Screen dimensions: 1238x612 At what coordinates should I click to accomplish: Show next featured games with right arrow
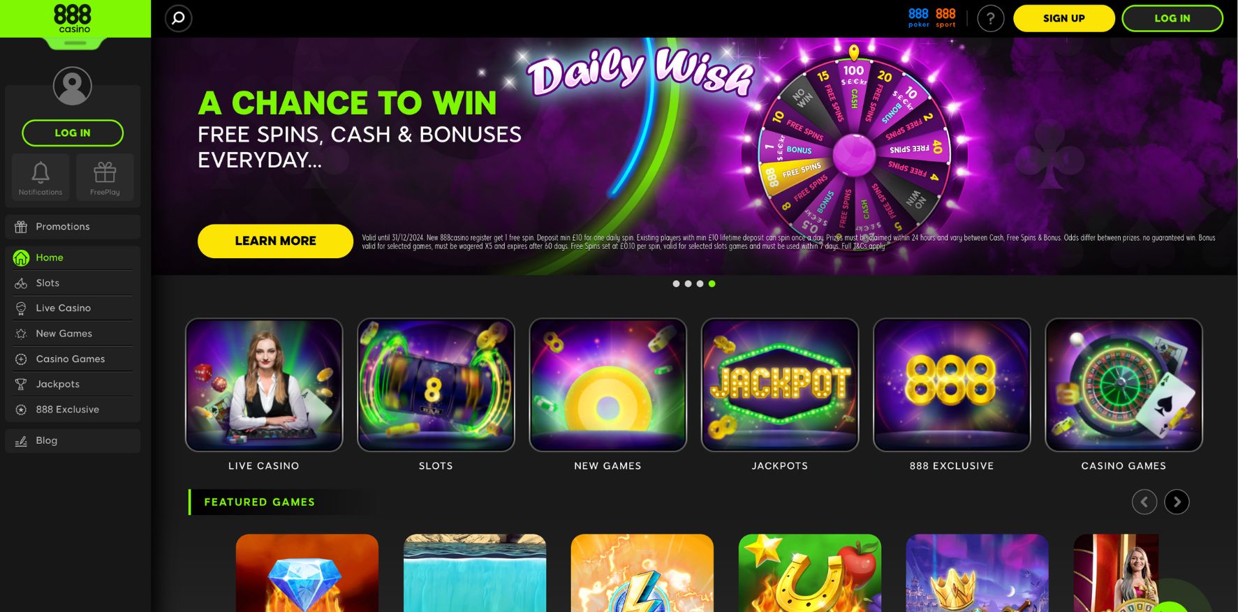pos(1177,502)
